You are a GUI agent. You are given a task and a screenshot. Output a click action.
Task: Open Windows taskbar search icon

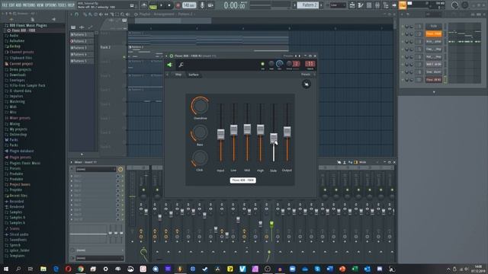[18, 269]
